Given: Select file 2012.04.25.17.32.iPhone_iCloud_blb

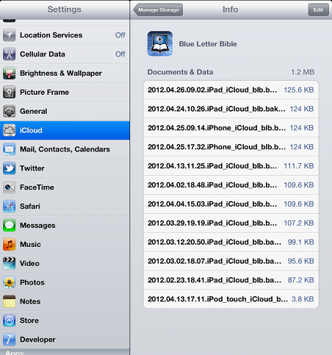Looking at the screenshot, I should tap(231, 147).
